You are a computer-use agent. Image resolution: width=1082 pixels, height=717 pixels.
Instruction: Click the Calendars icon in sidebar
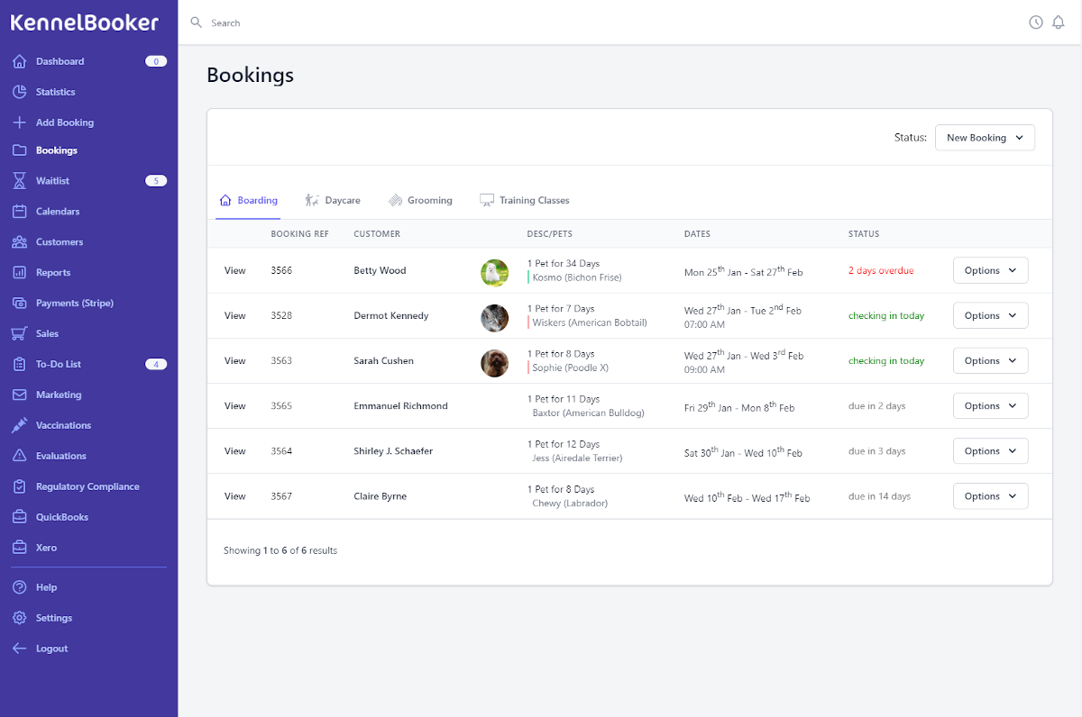click(x=20, y=212)
